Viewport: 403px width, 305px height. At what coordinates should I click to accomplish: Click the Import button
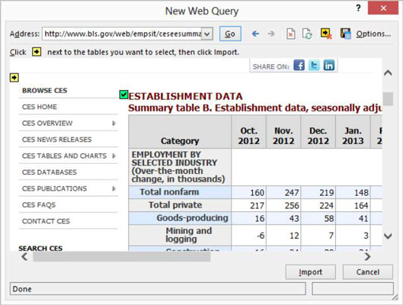(311, 271)
